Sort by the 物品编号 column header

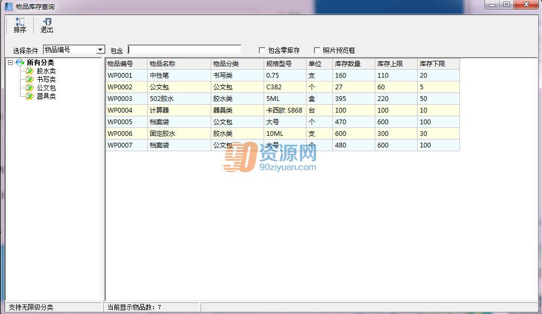(x=127, y=64)
